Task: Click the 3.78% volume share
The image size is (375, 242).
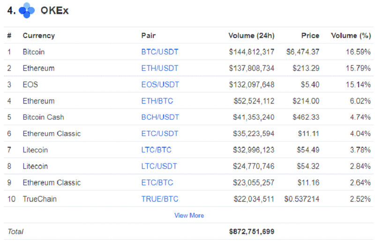Action: 360,150
